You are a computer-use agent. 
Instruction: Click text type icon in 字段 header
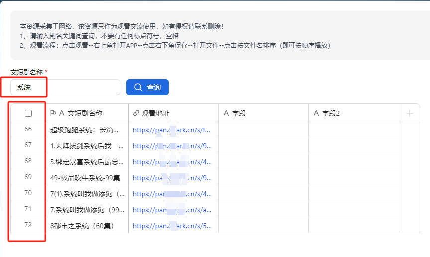pos(226,113)
